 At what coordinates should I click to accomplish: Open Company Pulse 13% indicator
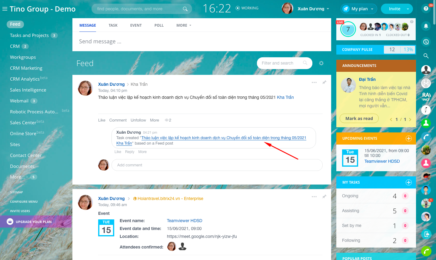pos(408,50)
